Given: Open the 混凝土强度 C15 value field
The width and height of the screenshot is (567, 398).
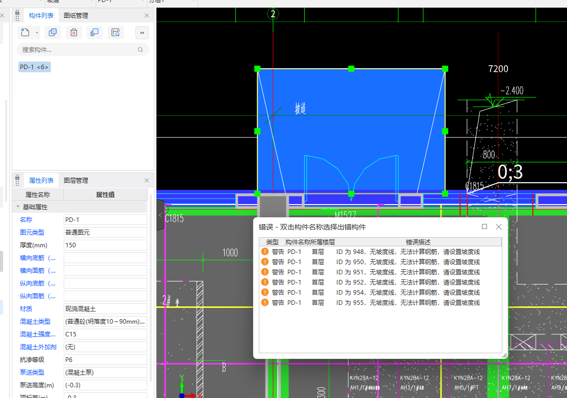Looking at the screenshot, I should point(105,334).
